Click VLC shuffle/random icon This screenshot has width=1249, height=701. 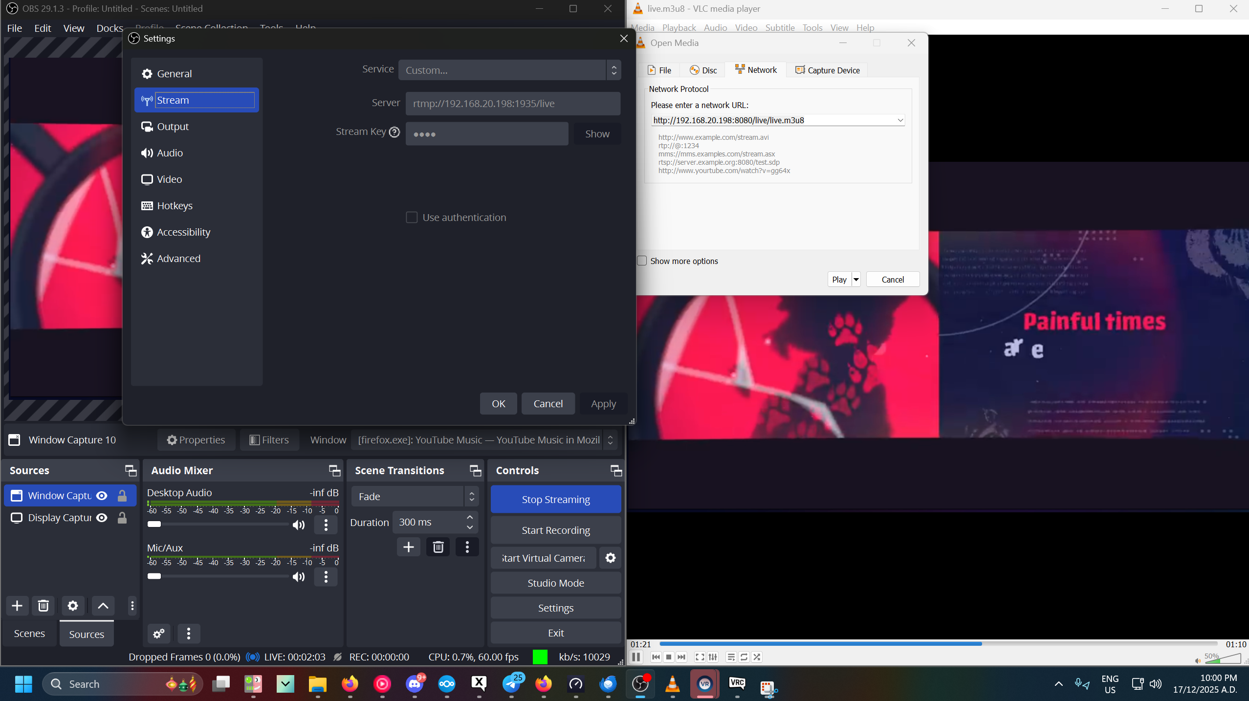[x=757, y=657]
